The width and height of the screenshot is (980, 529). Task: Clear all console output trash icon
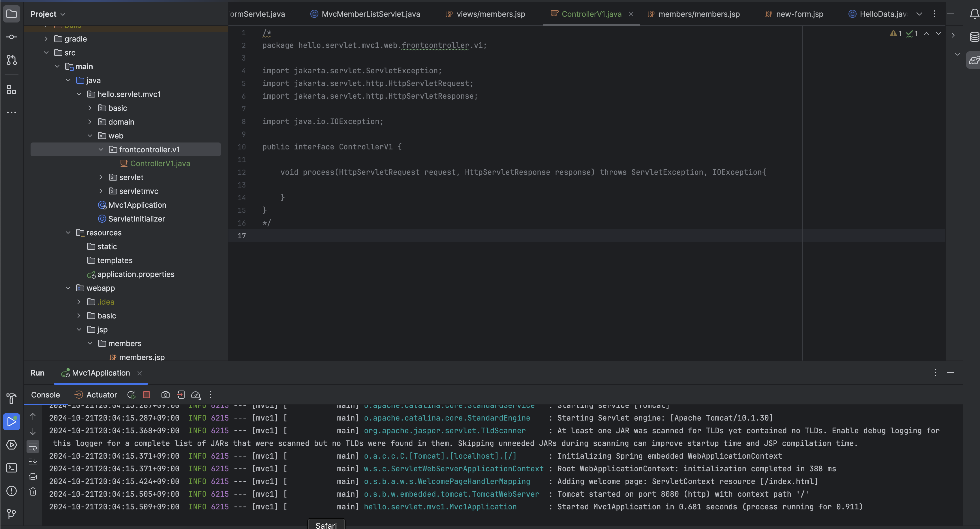coord(33,492)
